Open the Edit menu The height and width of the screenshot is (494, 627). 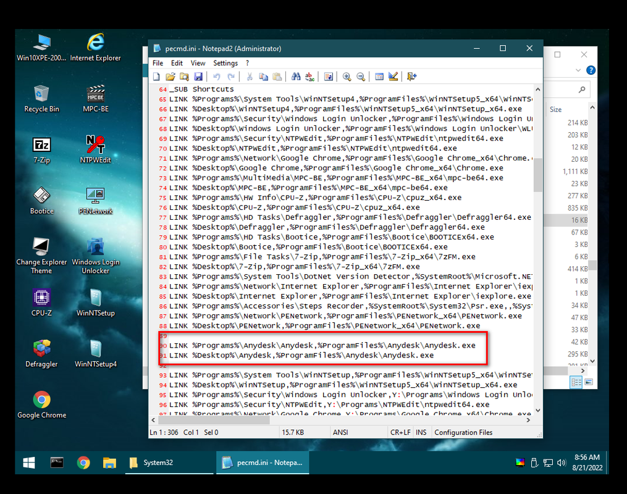pyautogui.click(x=177, y=63)
